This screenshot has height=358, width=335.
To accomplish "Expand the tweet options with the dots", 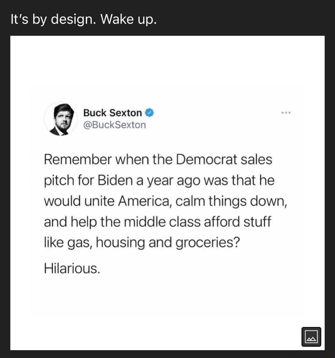I will coord(285,113).
